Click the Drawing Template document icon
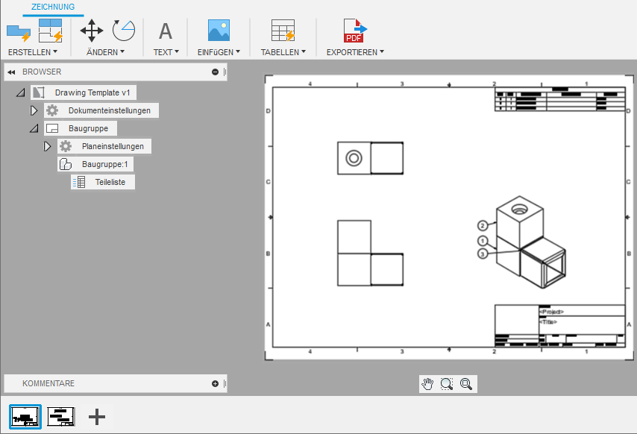 click(x=39, y=92)
